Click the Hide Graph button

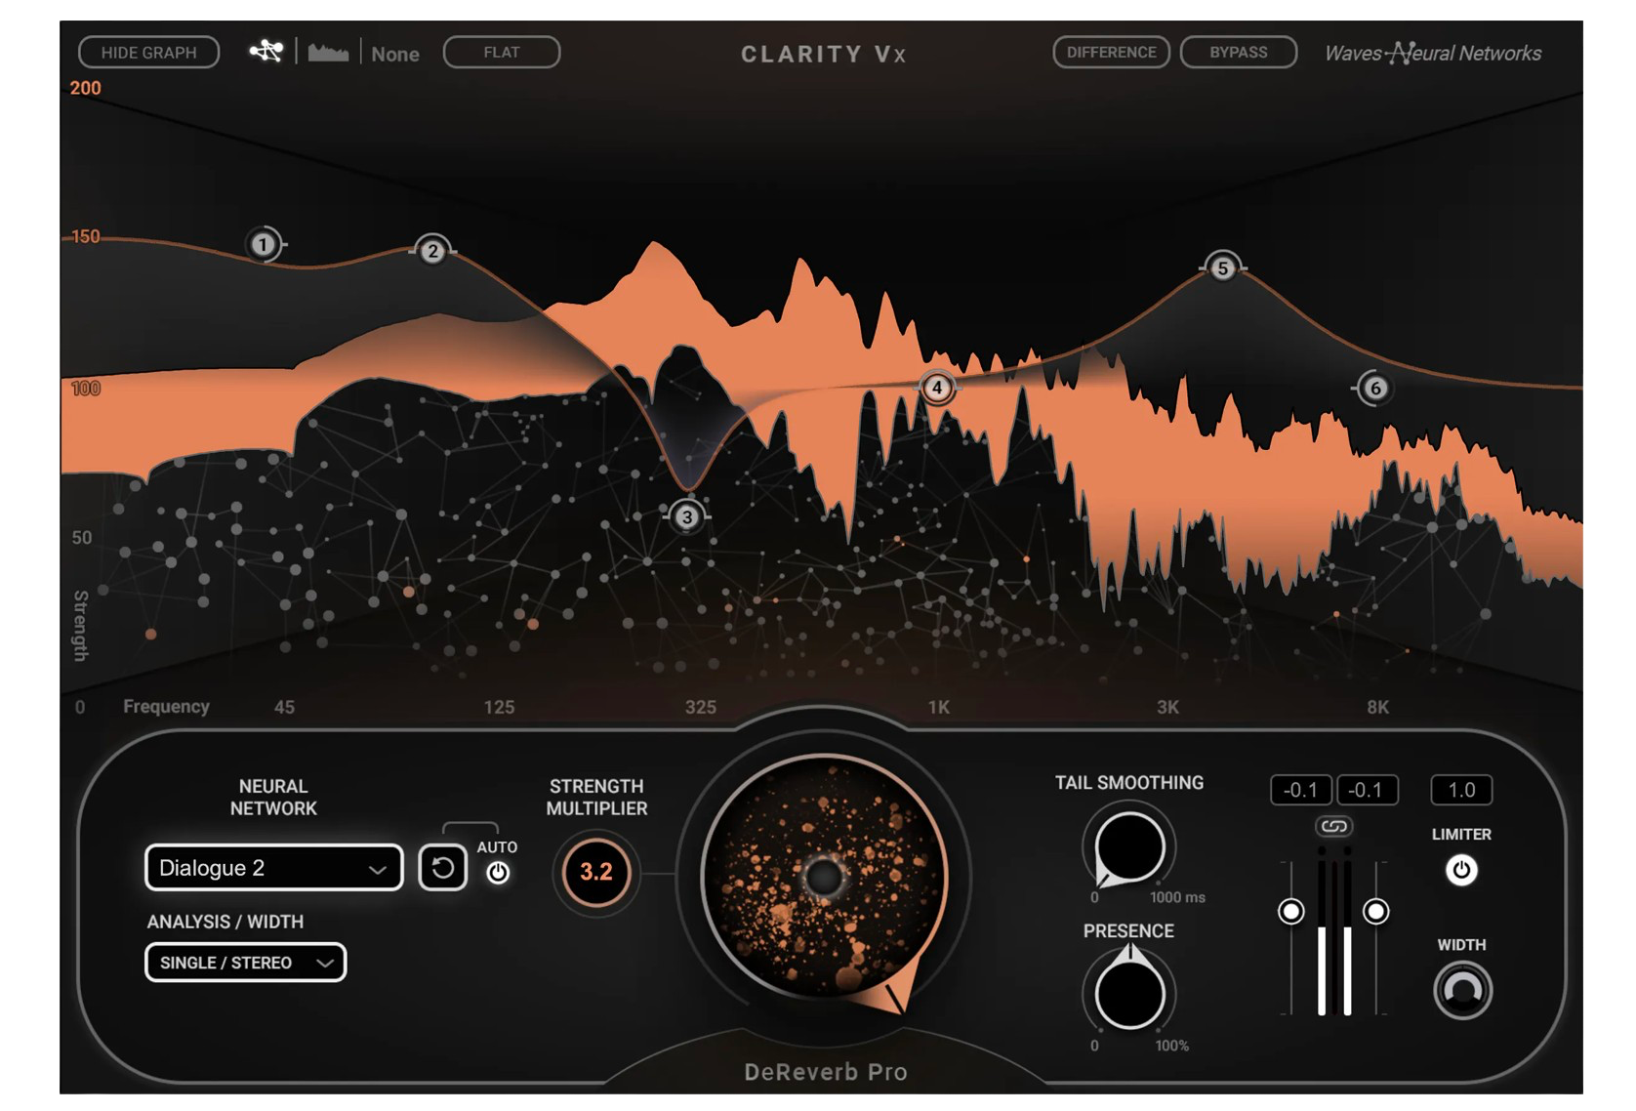(x=148, y=53)
